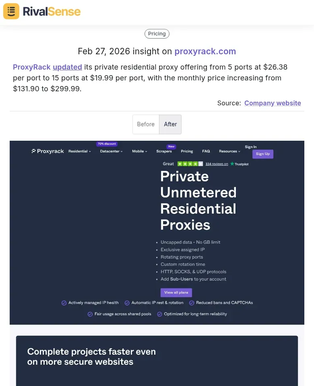Click the check icon beside Actively managed IP health
The width and height of the screenshot is (314, 386).
pos(64,303)
